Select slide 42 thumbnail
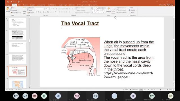The height and width of the screenshot is (101, 180). pos(18,35)
